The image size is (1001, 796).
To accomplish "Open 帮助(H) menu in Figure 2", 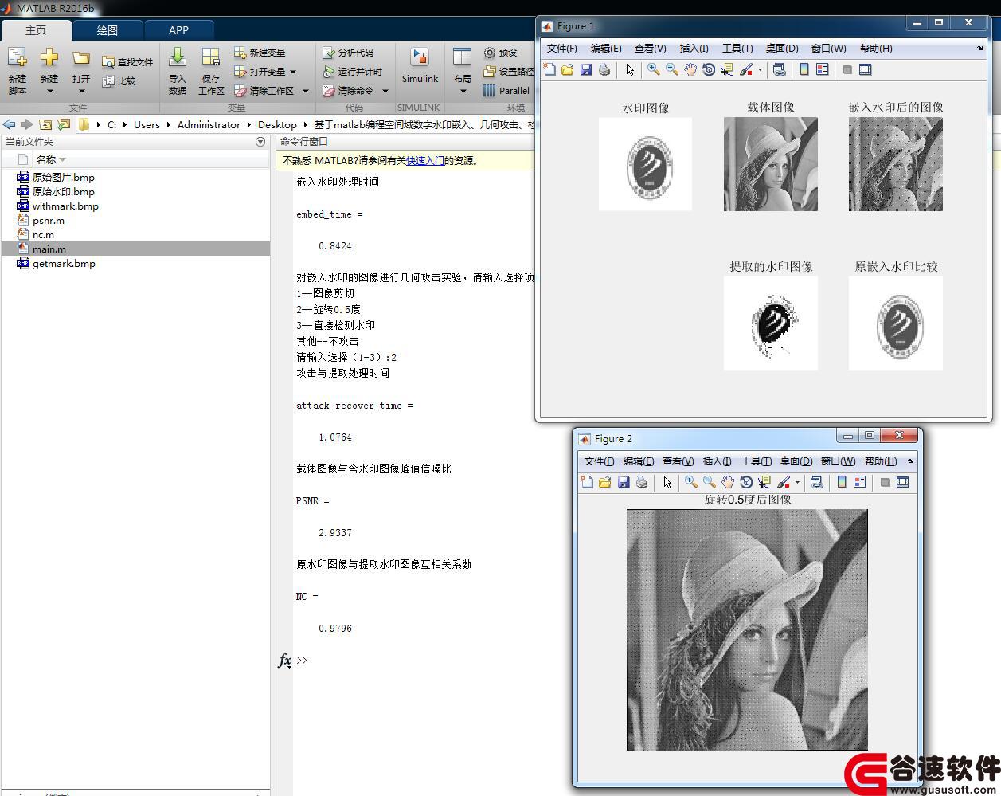I will click(881, 461).
